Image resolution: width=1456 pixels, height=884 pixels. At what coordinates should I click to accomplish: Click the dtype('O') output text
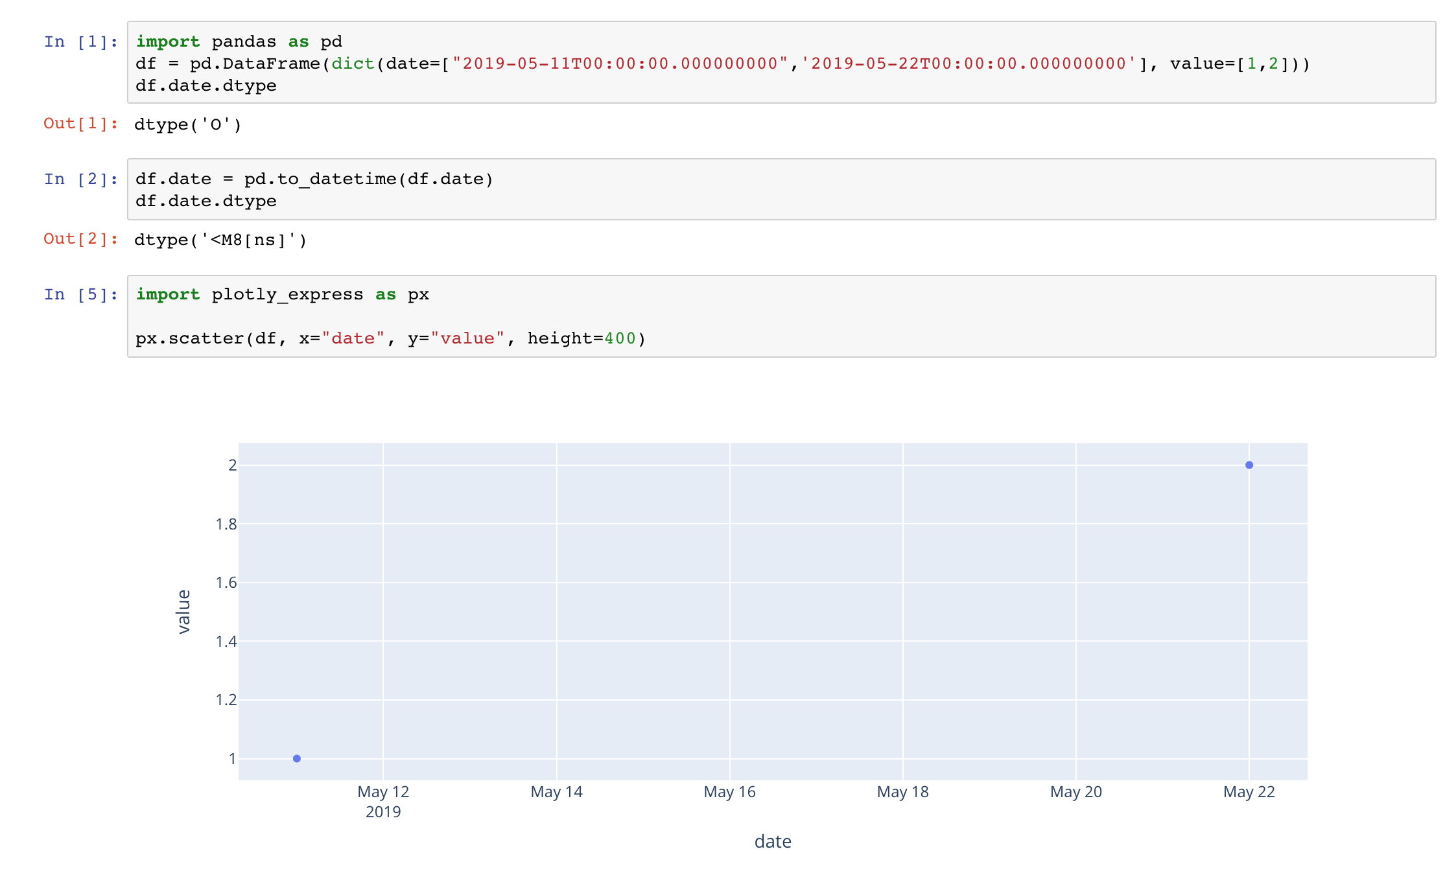point(188,124)
